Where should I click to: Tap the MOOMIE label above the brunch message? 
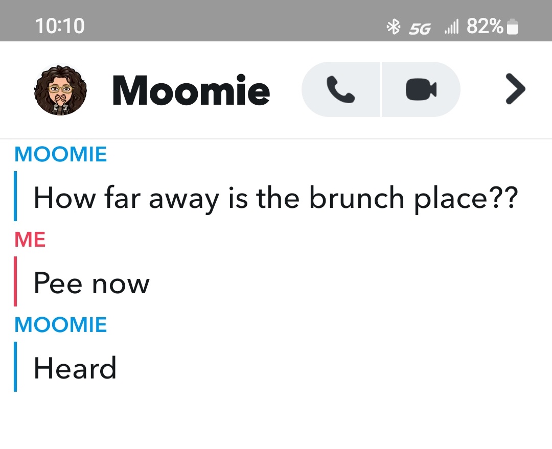point(61,154)
